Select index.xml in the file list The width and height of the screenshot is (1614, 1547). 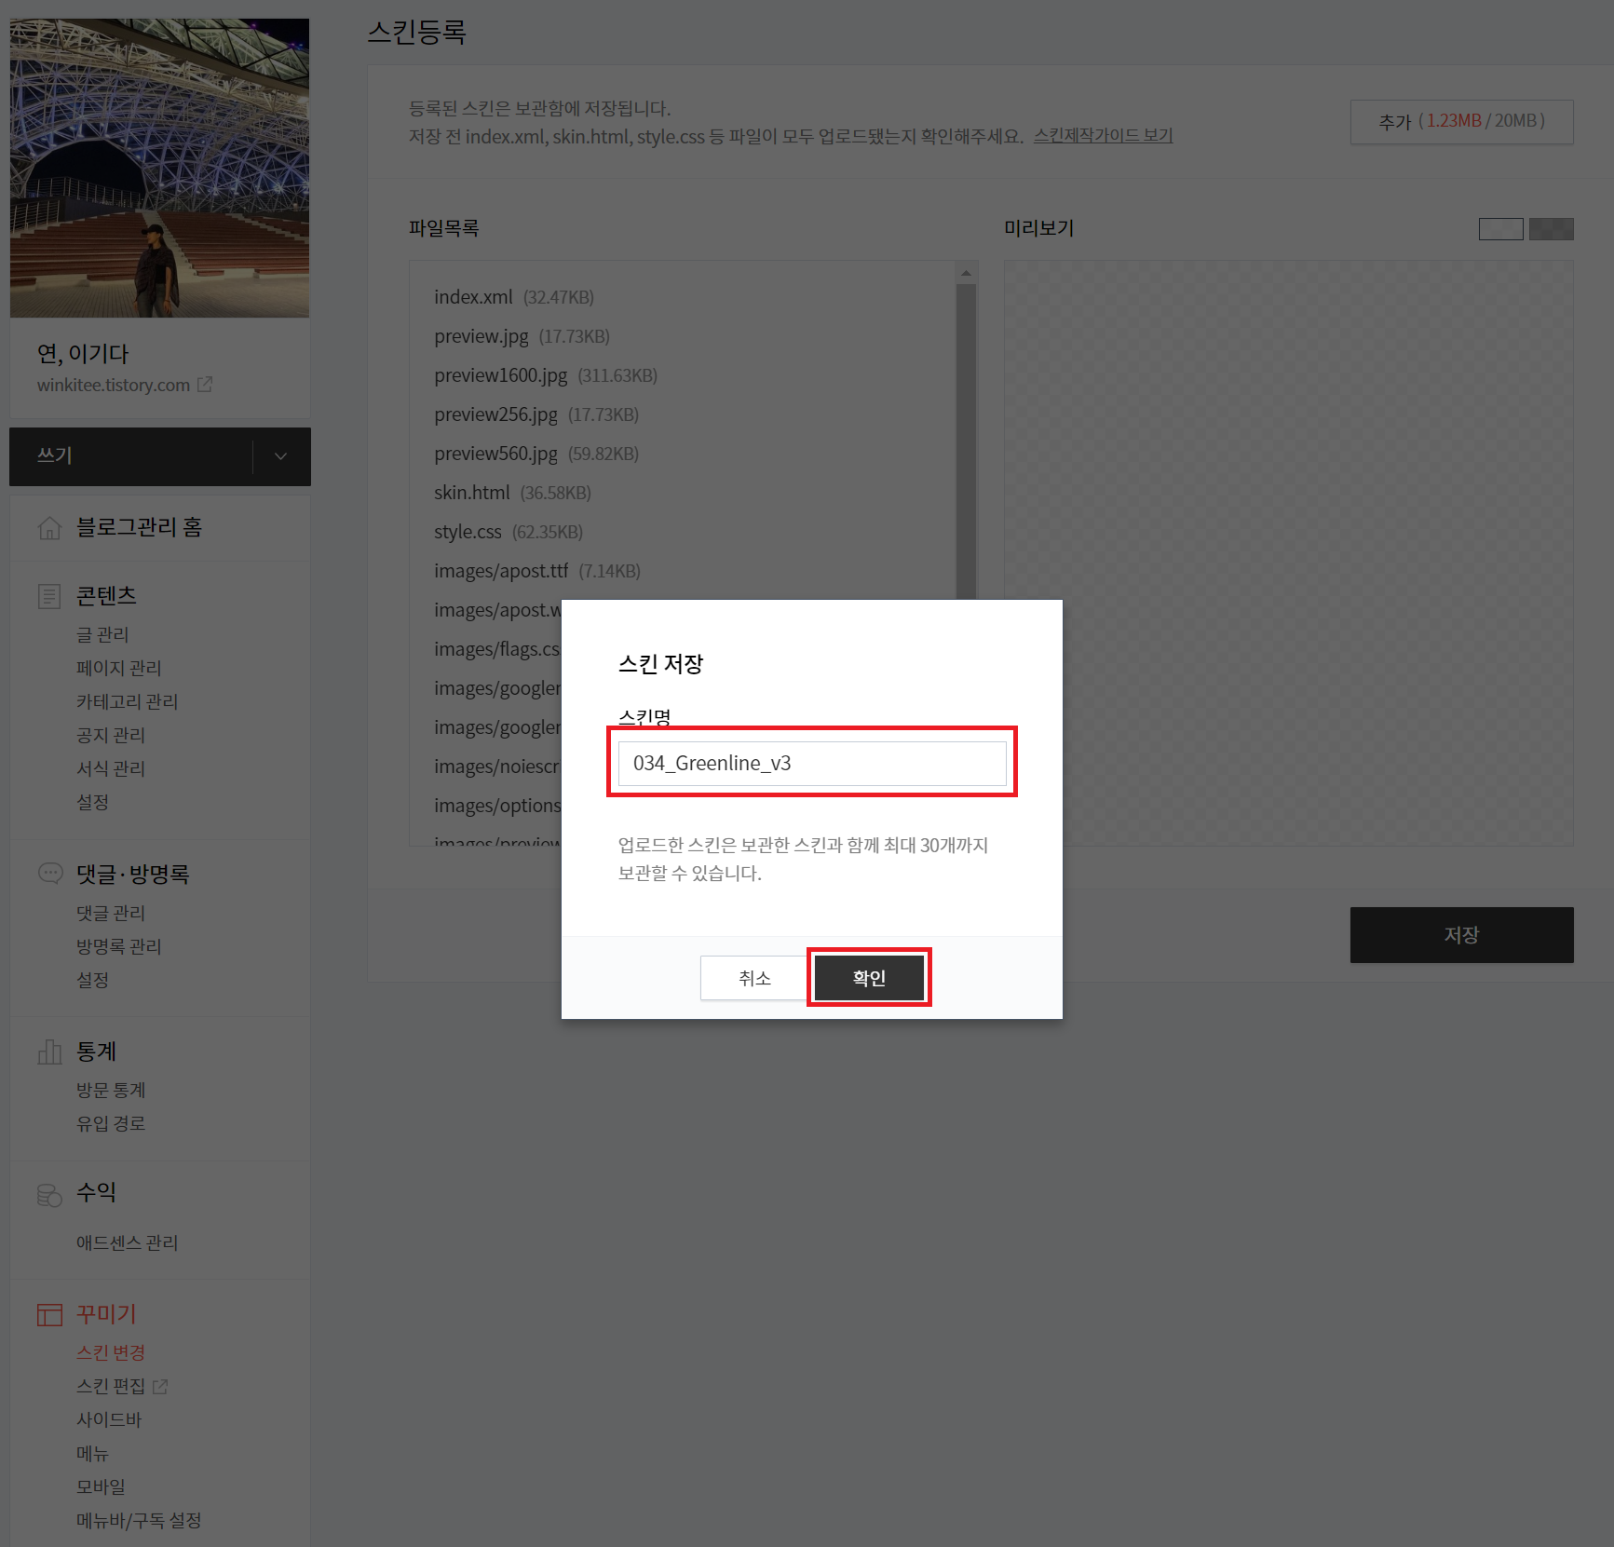tap(514, 297)
